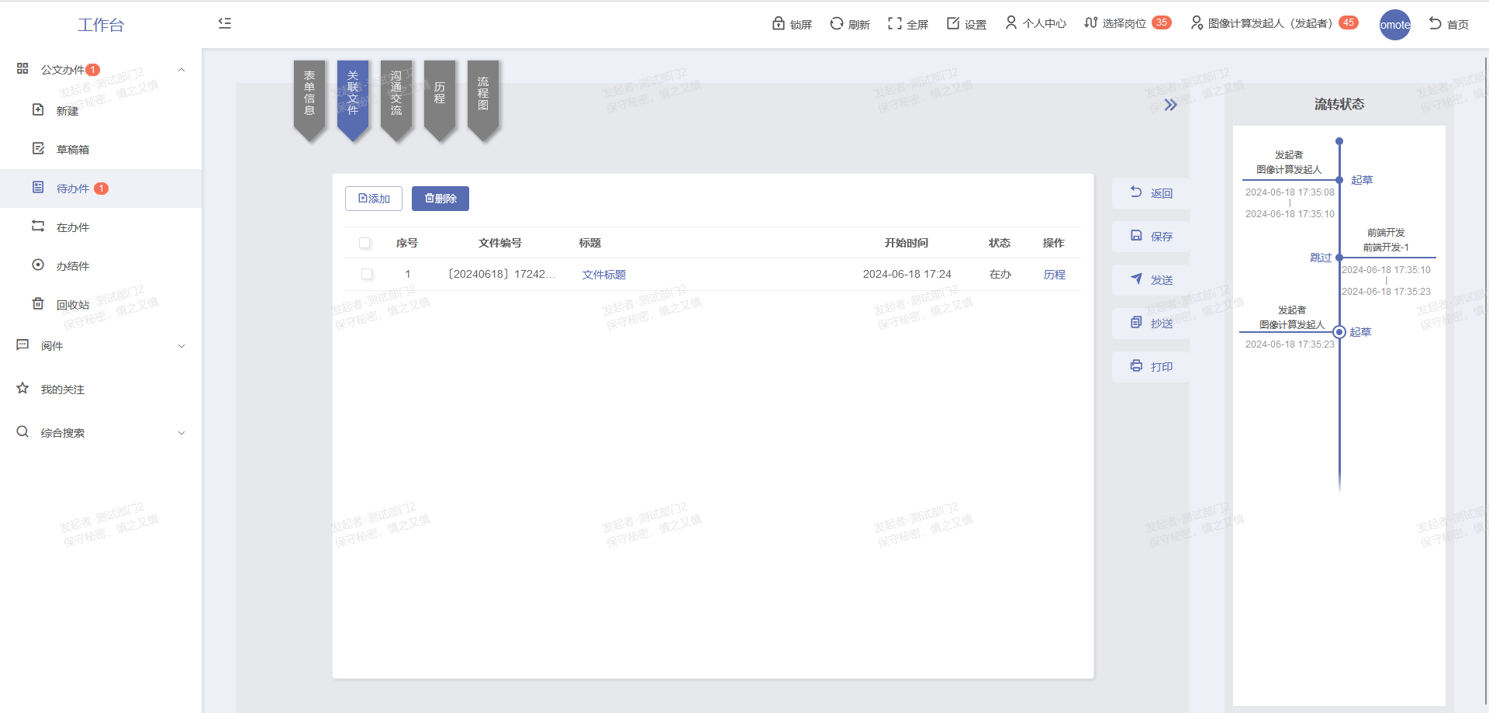This screenshot has height=713, width=1489.
Task: Click the 选择岗位 badge 35
Action: (1162, 22)
